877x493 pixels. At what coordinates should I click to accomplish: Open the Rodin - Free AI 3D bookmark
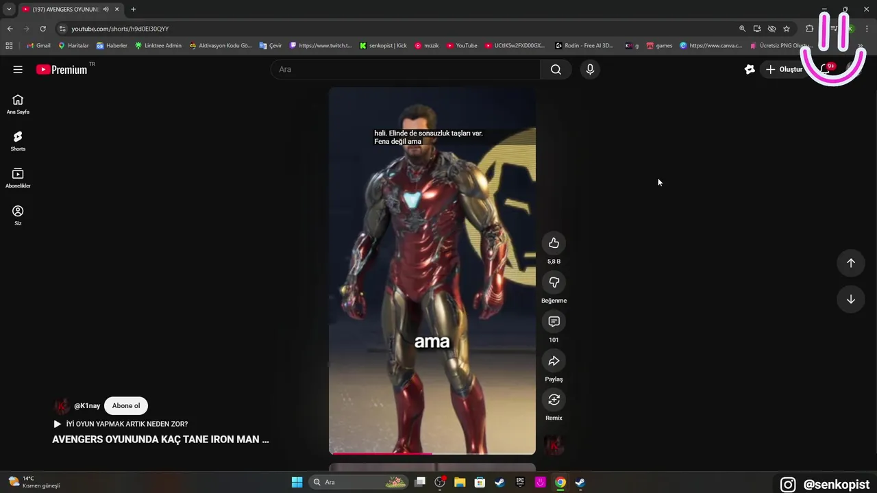[x=584, y=46]
